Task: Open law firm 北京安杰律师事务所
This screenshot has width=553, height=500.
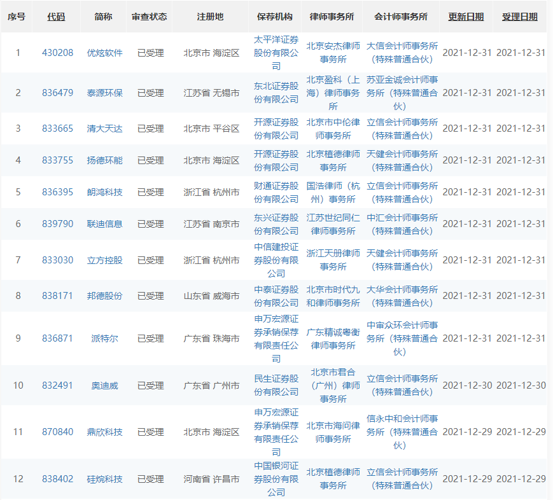Action: click(333, 53)
